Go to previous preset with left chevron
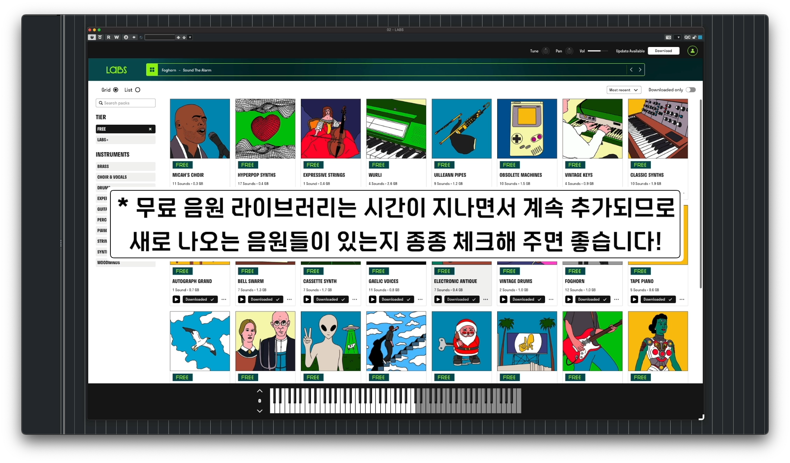 click(631, 70)
